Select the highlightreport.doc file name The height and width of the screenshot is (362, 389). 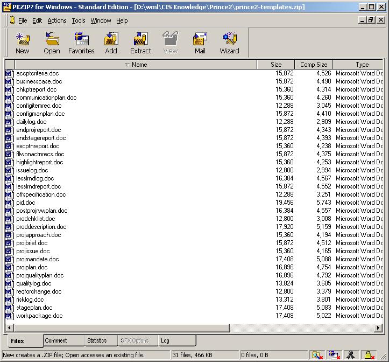[x=40, y=162]
